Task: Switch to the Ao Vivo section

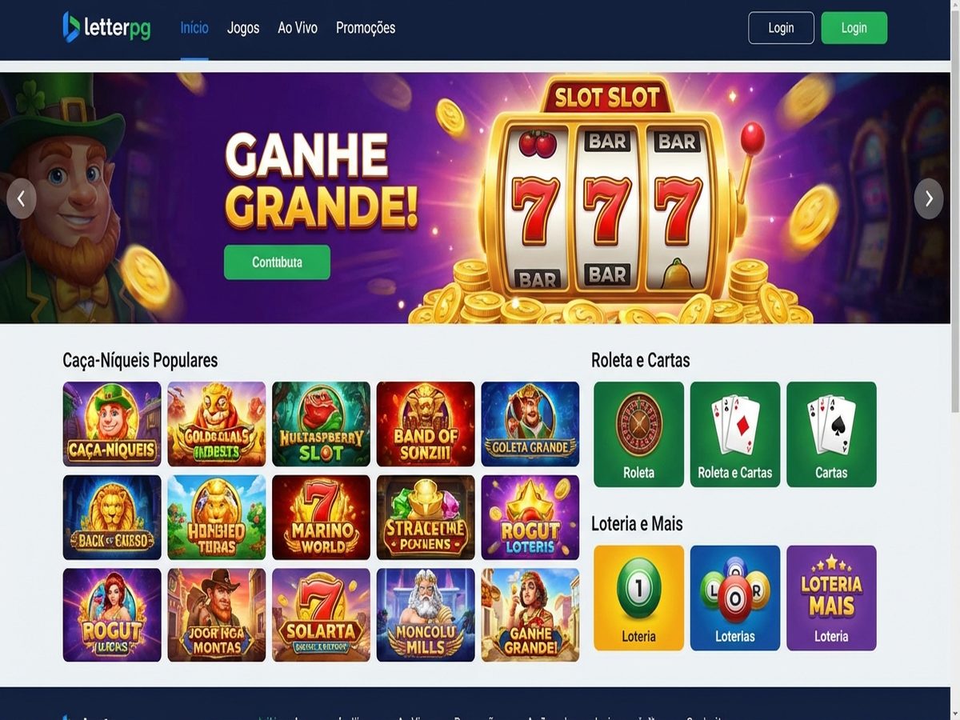Action: point(298,28)
